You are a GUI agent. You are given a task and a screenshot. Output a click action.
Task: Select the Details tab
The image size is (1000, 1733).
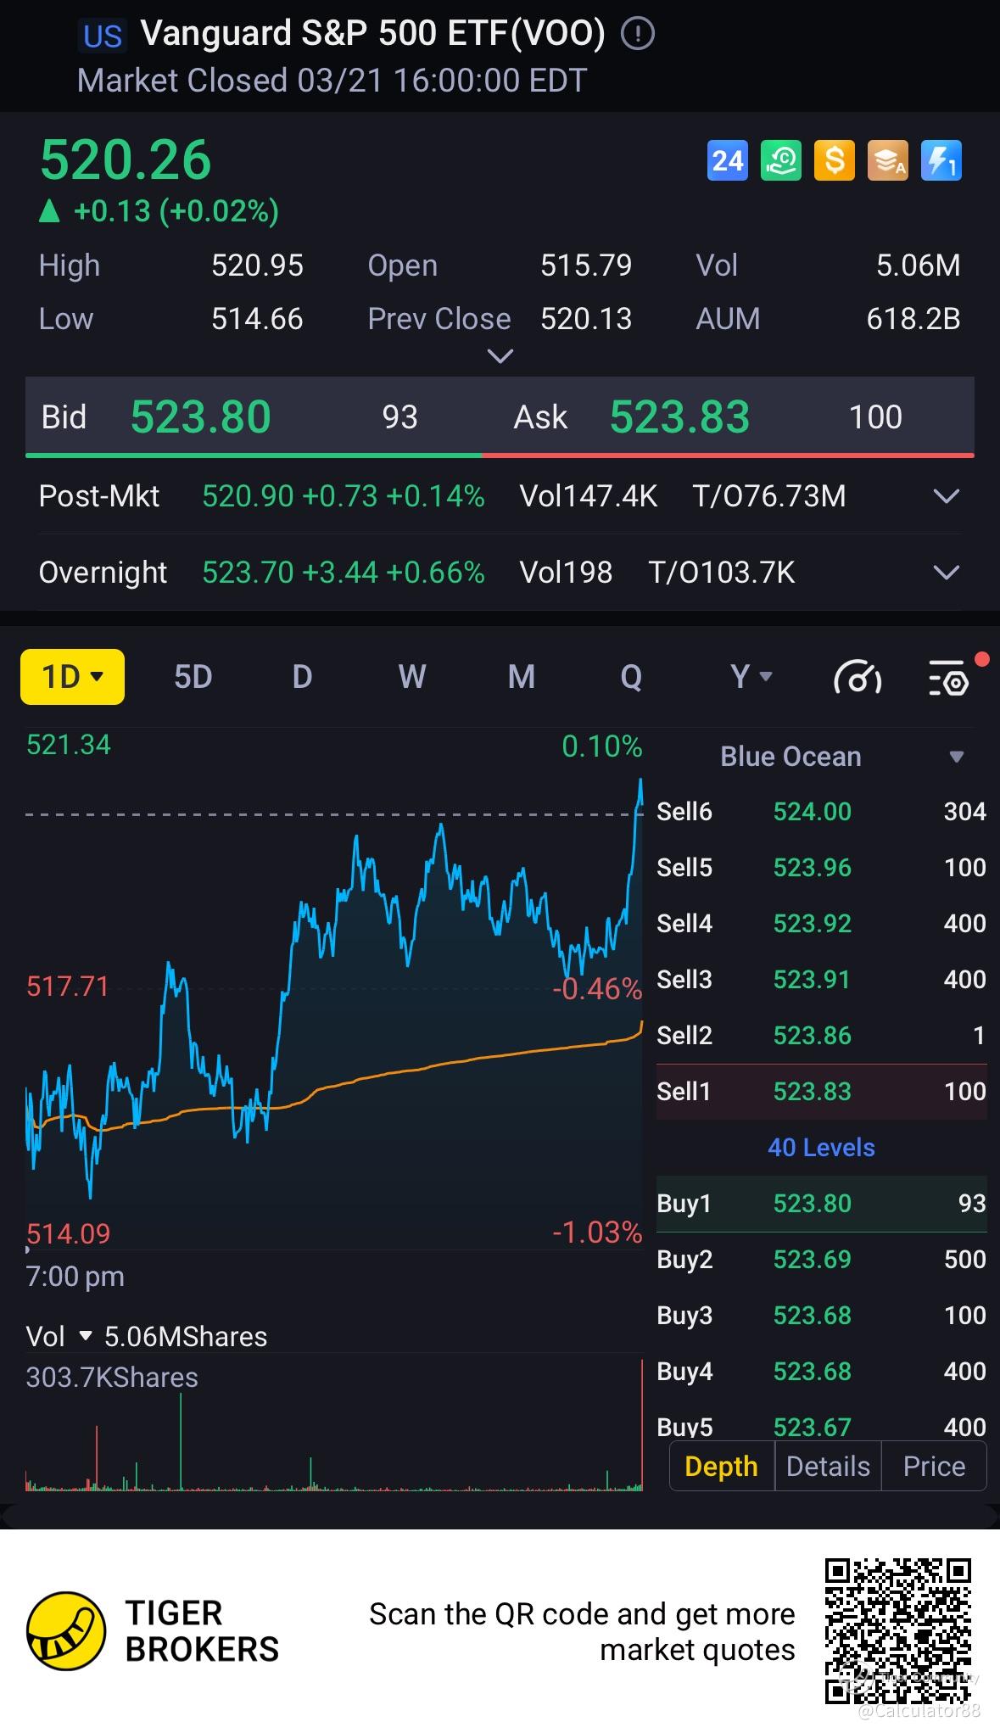point(828,1467)
